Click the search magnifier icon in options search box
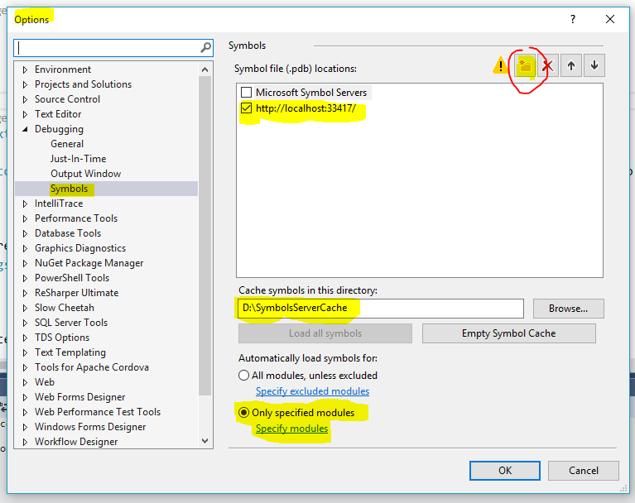Screen dimensions: 635x503 (x=205, y=48)
